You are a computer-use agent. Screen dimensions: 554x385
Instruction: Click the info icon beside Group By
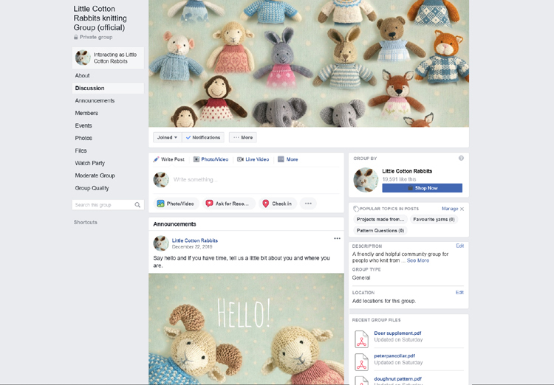(x=461, y=158)
